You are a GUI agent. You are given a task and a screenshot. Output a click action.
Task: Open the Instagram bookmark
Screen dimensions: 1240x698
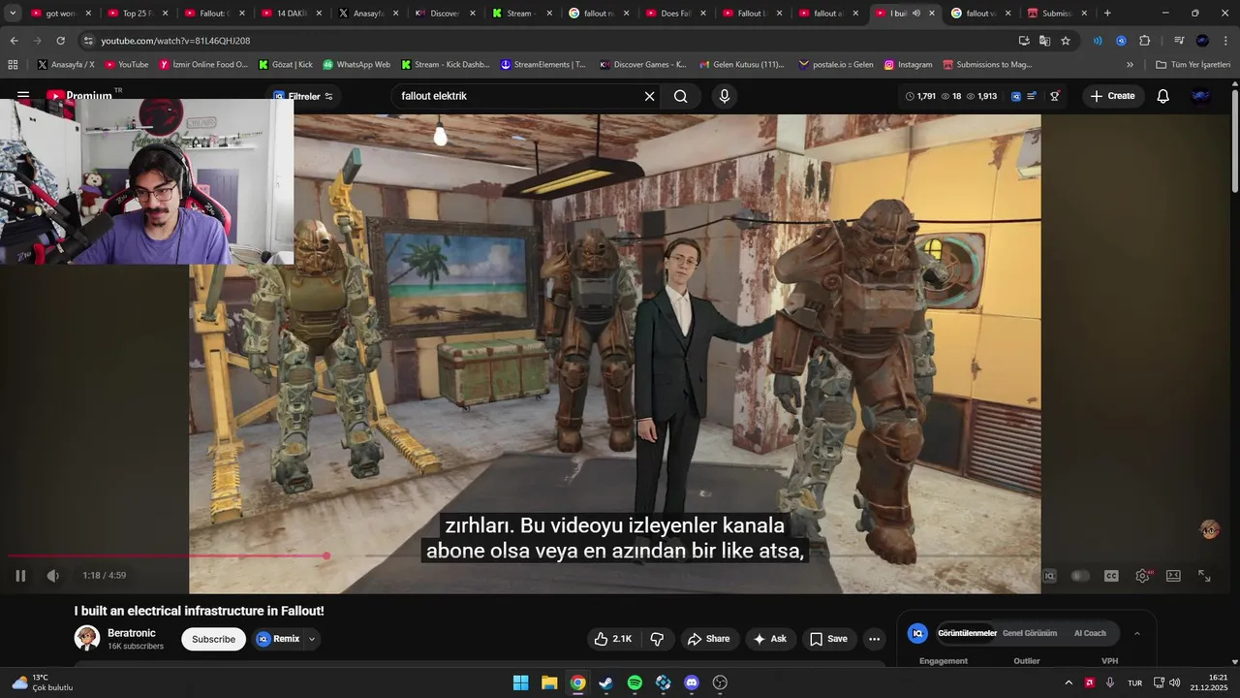pyautogui.click(x=908, y=65)
